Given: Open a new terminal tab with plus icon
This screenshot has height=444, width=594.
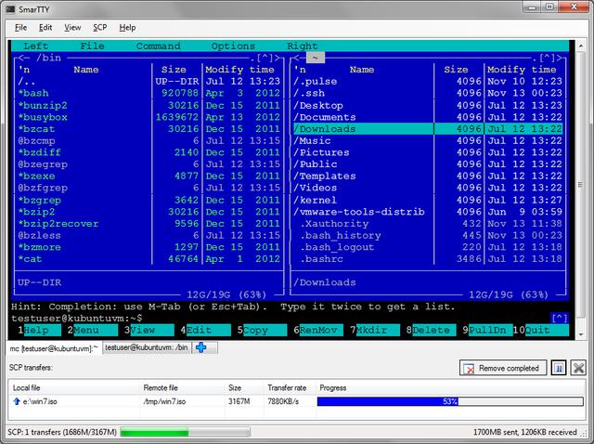Looking at the screenshot, I should coord(200,347).
